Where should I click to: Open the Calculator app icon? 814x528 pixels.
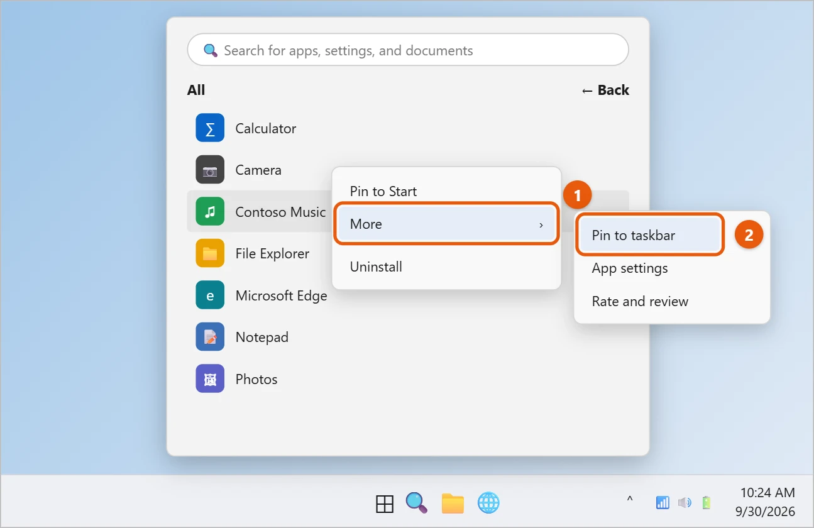point(210,128)
